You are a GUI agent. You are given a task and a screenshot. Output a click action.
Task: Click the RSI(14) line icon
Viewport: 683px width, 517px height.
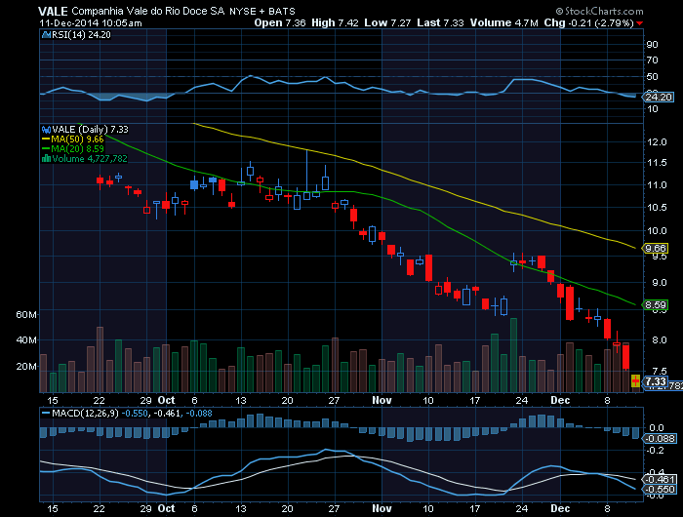click(46, 35)
